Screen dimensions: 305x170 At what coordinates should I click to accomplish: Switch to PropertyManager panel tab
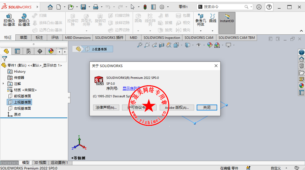coord(17,51)
